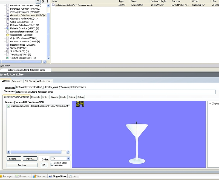Screen dimensions: 219x180
Task: Select the Object Data (OBJD) folder icon
Action: (8, 35)
